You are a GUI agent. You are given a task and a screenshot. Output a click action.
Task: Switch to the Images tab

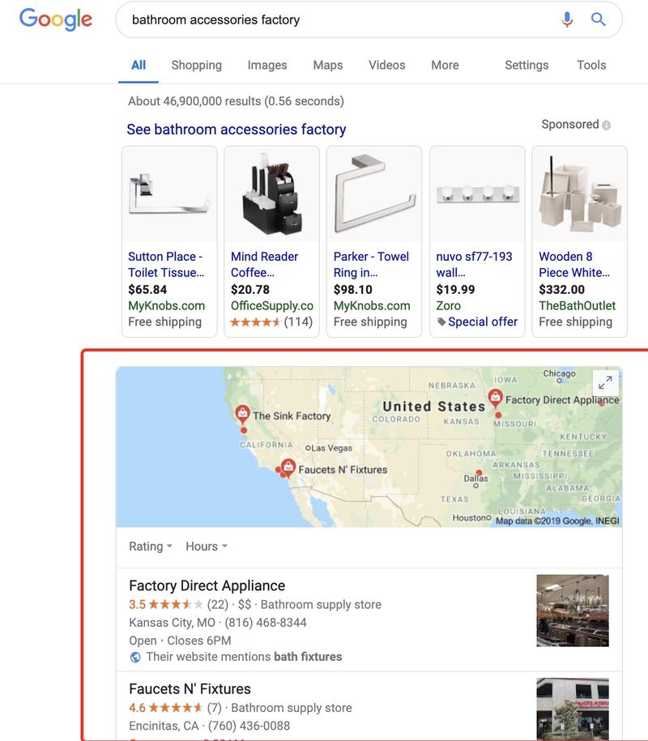[267, 65]
